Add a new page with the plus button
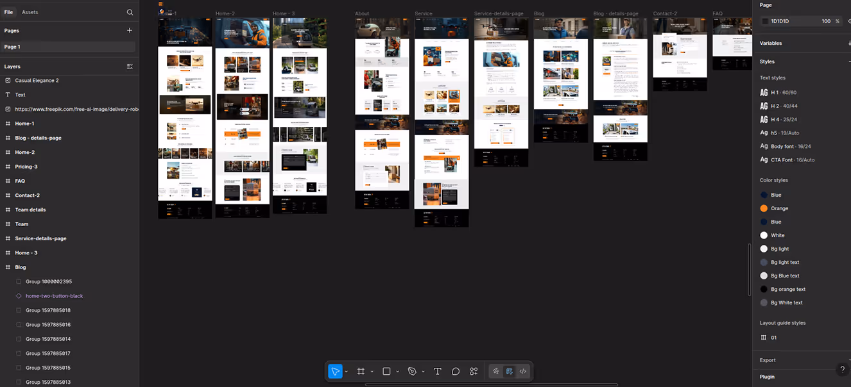The image size is (851, 387). click(x=129, y=30)
